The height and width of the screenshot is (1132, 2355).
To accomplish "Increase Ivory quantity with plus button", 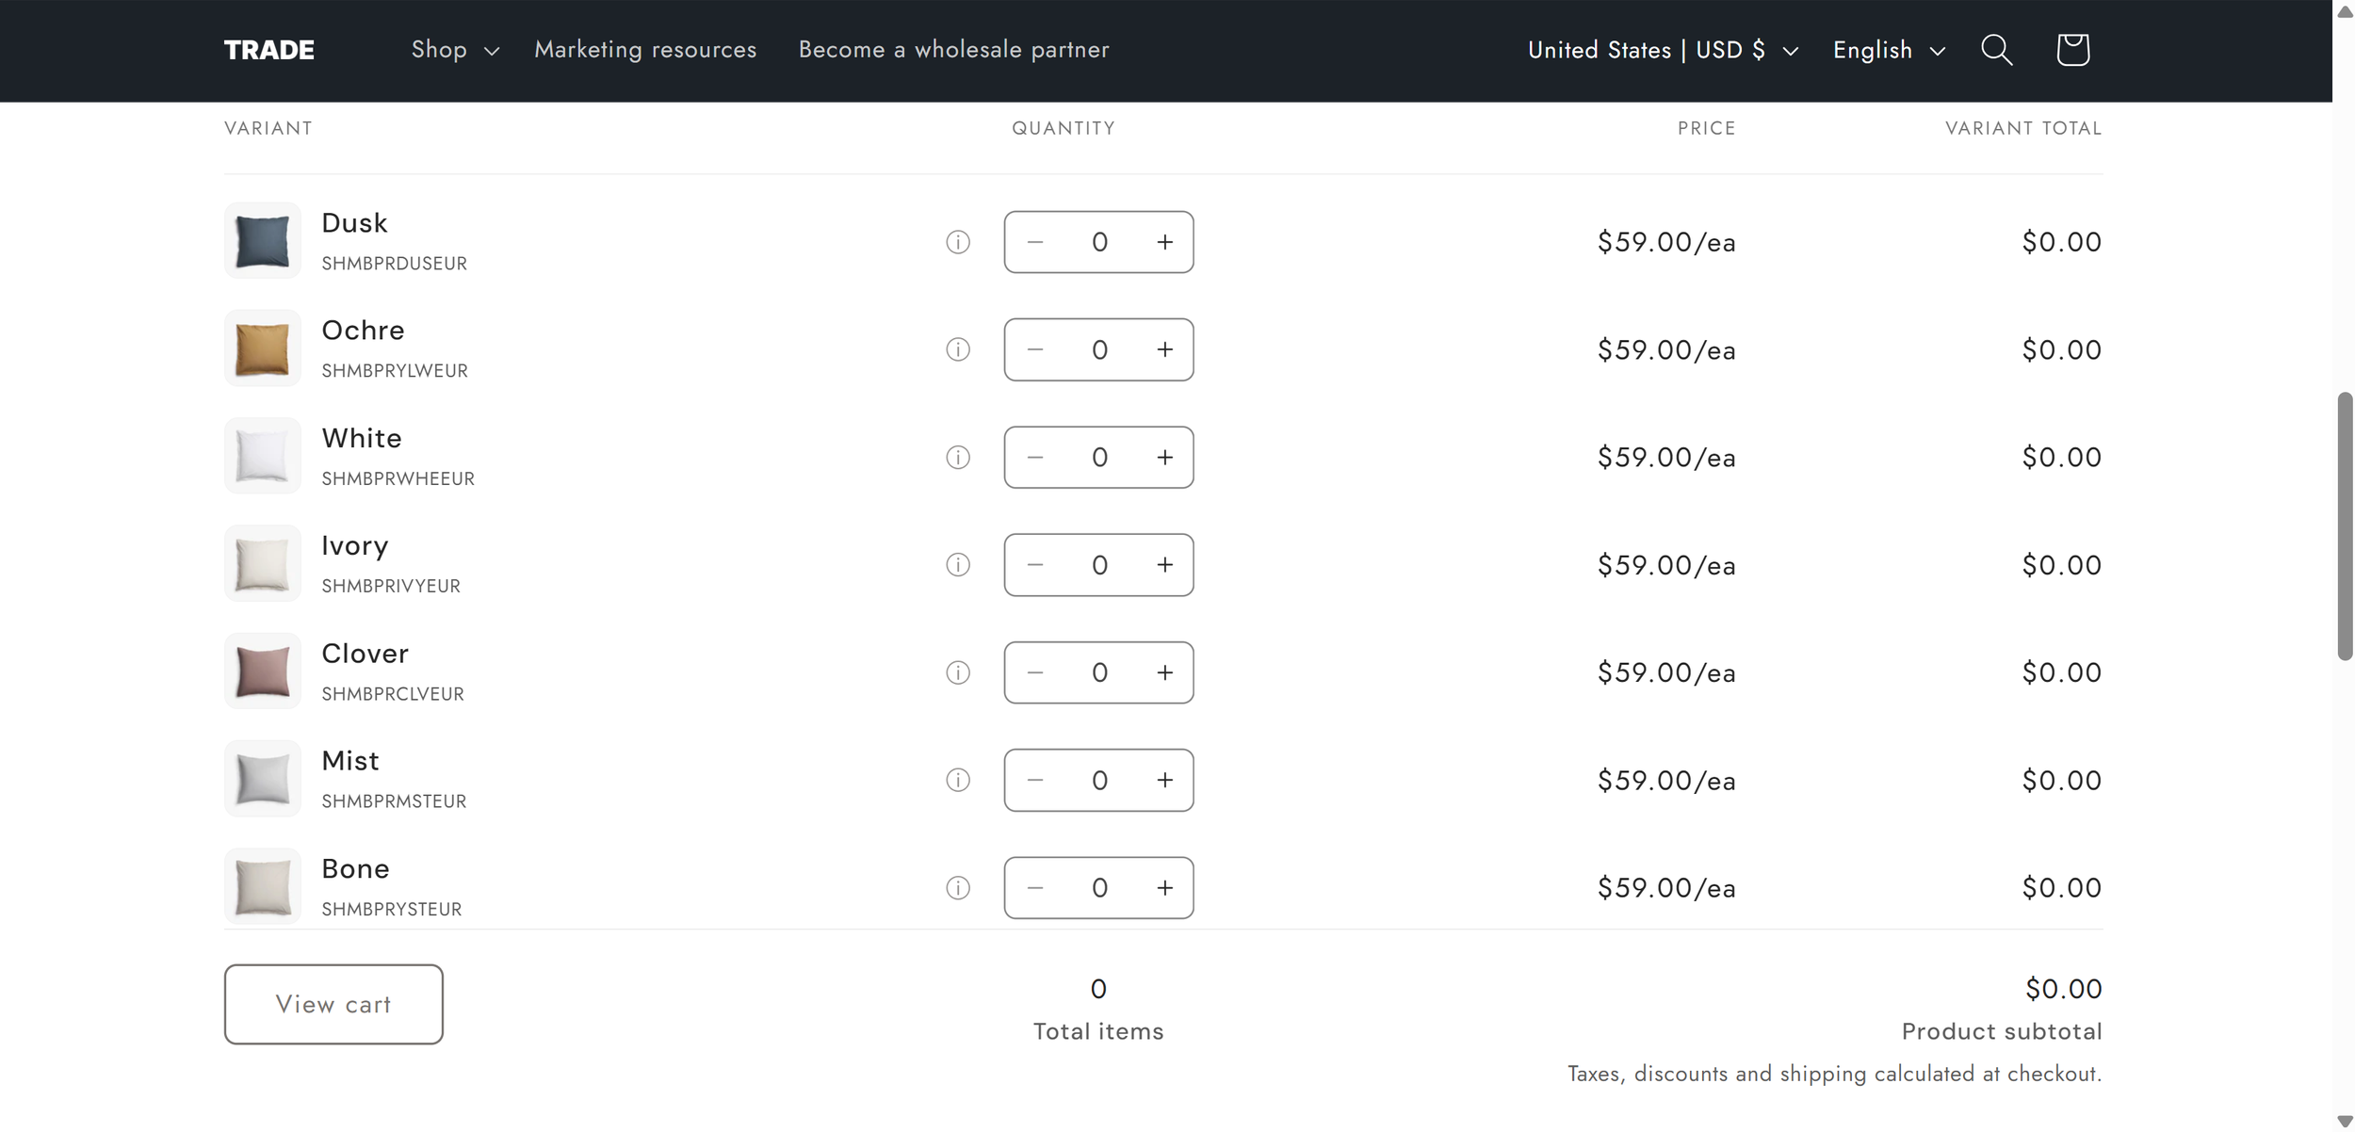I will [x=1165, y=565].
